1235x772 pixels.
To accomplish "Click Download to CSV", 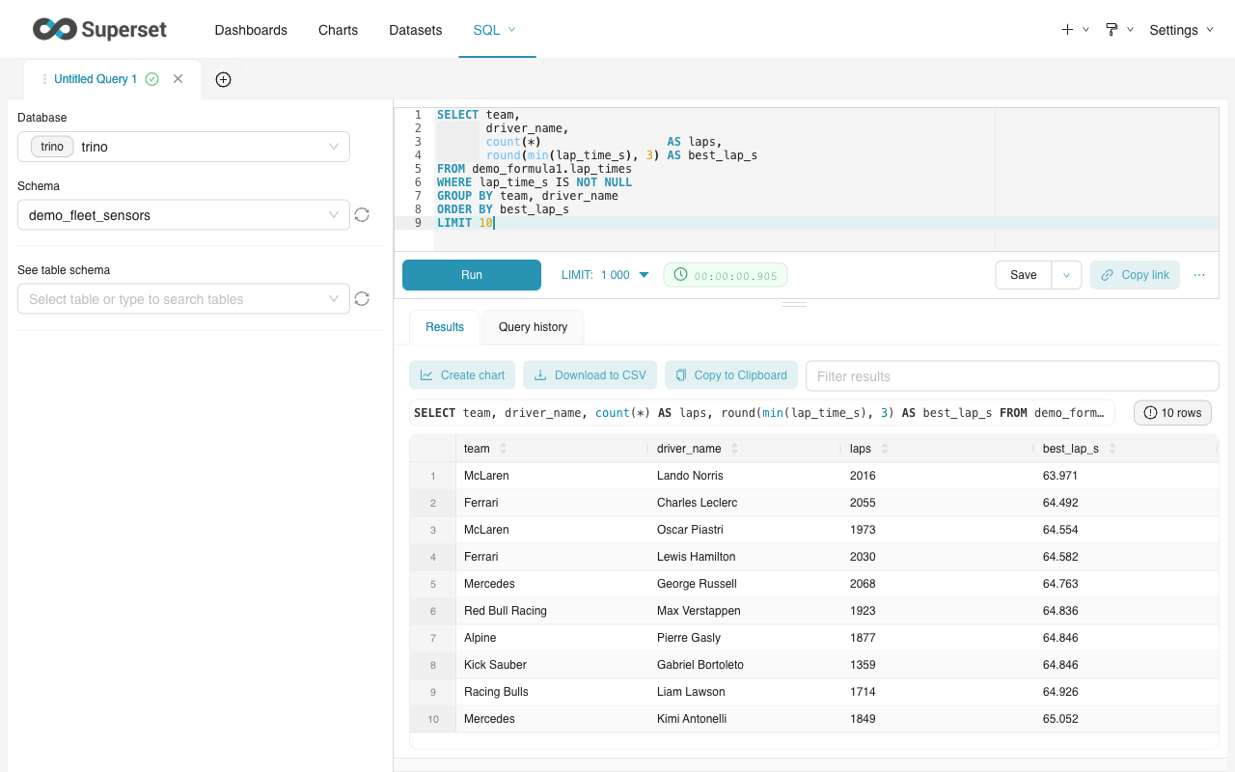I will tap(590, 375).
